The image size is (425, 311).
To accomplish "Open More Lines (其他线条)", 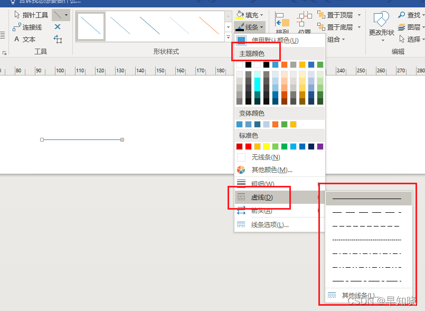I will (x=369, y=295).
